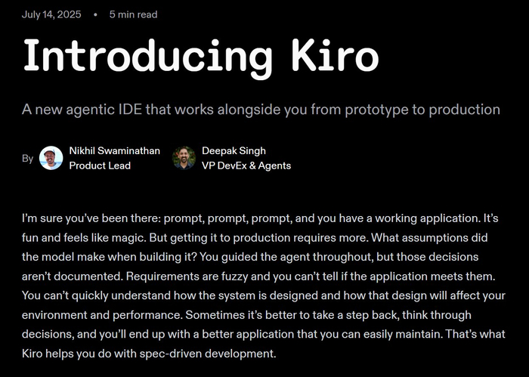This screenshot has width=529, height=377.
Task: Click Nikhil Swaminathan's profile avatar
Action: point(51,158)
